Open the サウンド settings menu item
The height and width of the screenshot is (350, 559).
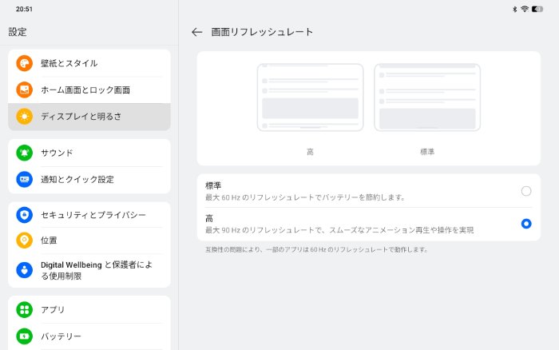(x=57, y=153)
